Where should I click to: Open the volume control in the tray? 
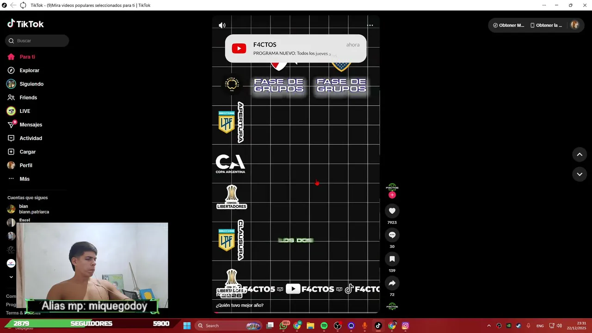(x=559, y=326)
